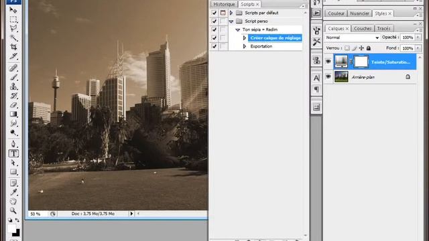The width and height of the screenshot is (429, 241).
Task: Hide the Teinte/Saturation layer
Action: [x=328, y=62]
